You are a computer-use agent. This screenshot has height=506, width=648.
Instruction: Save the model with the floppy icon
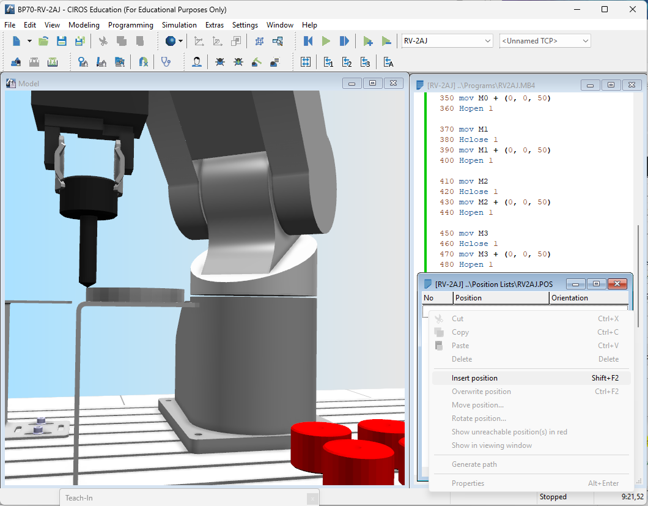(62, 41)
